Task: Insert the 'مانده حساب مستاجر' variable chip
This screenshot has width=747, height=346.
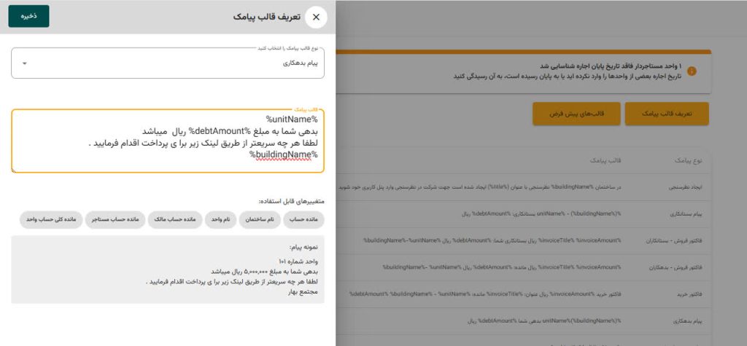Action: [x=115, y=219]
